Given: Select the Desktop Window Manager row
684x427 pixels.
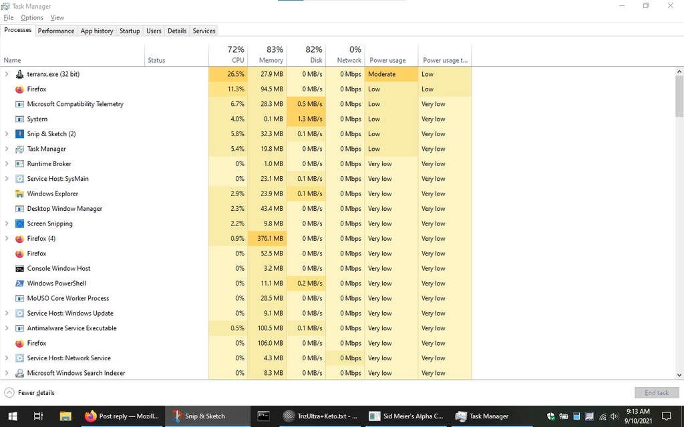Looking at the screenshot, I should pyautogui.click(x=65, y=209).
